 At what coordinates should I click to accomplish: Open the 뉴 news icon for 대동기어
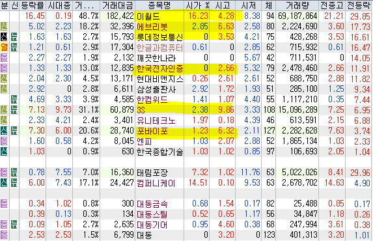pos(14,225)
